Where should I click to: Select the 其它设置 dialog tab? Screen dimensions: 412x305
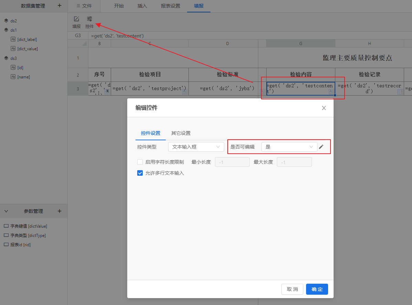[181, 133]
